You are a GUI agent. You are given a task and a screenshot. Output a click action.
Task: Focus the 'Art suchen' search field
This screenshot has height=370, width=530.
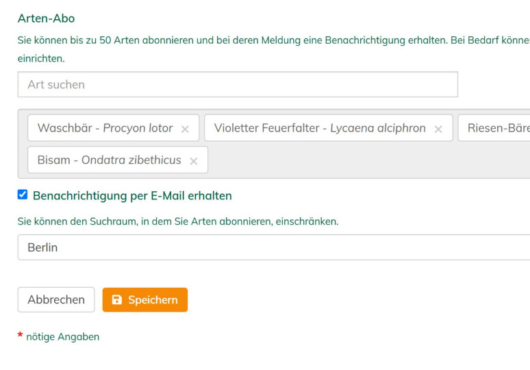[237, 84]
